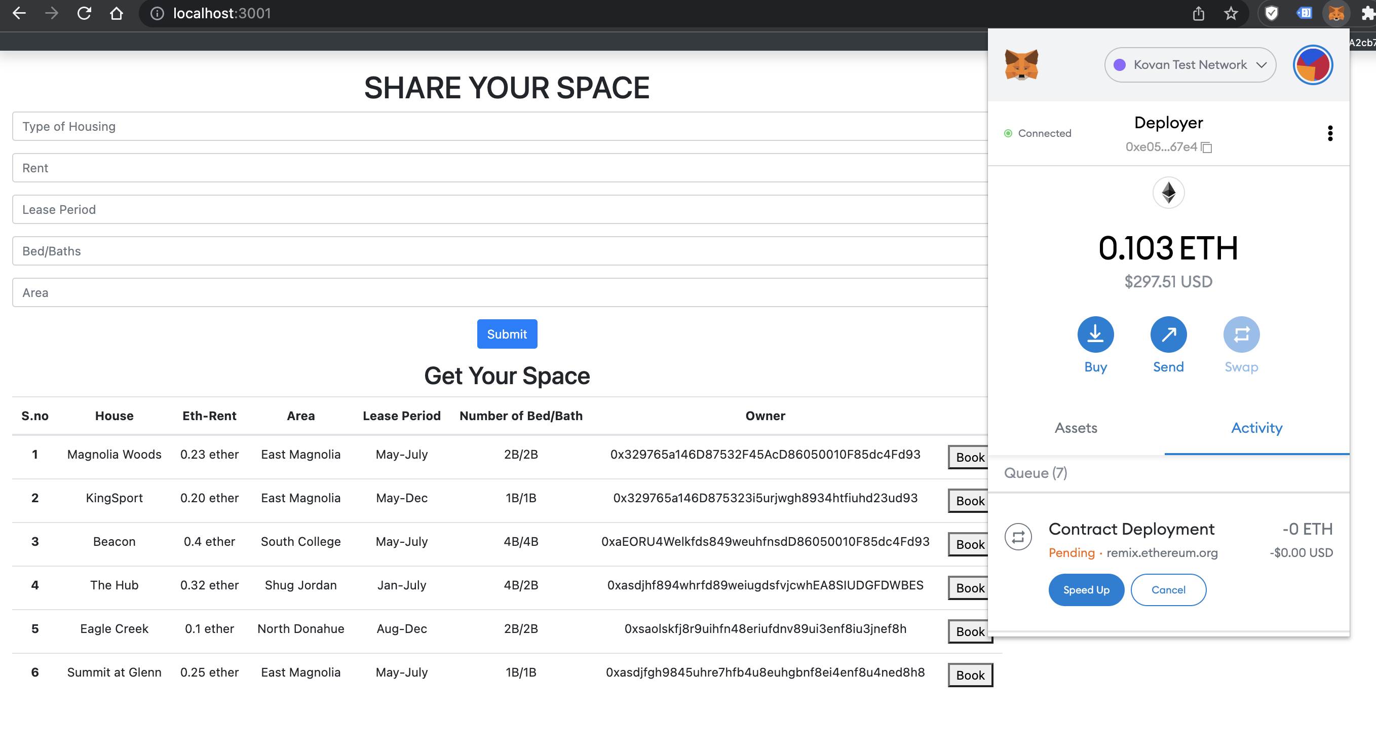The image size is (1376, 746).
Task: Click the blue Submit button
Action: (x=507, y=334)
